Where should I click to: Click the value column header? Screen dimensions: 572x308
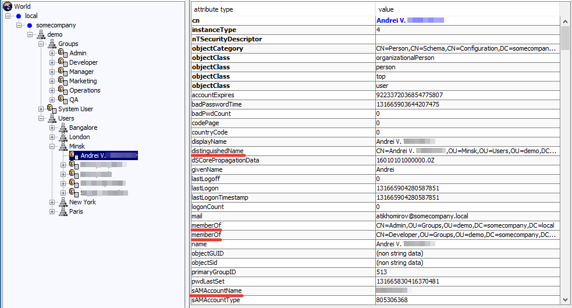[x=467, y=9]
